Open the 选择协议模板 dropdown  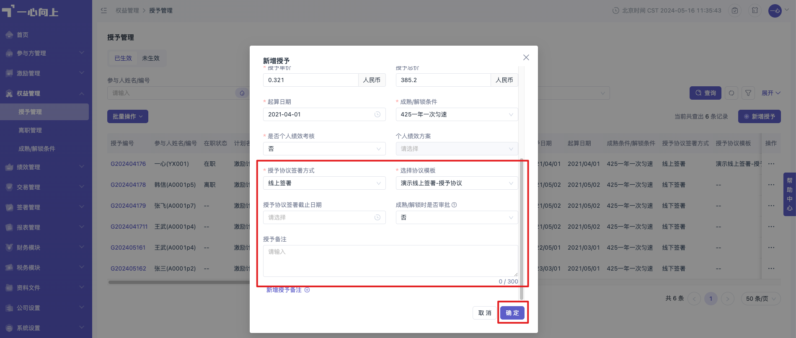457,183
